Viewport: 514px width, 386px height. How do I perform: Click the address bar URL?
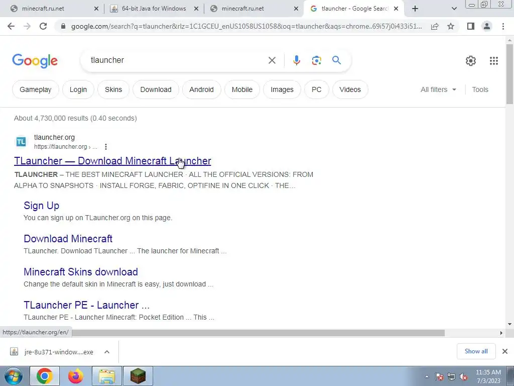pyautogui.click(x=246, y=26)
